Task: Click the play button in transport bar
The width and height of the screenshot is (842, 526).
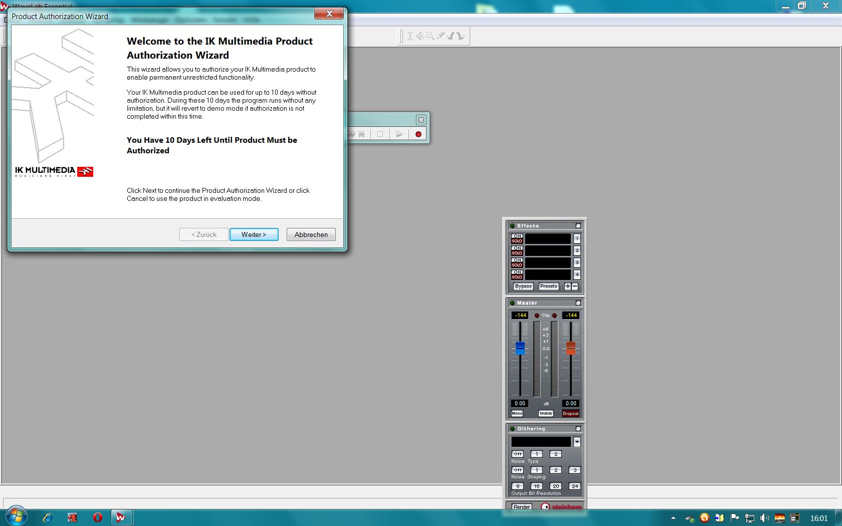Action: pos(399,134)
